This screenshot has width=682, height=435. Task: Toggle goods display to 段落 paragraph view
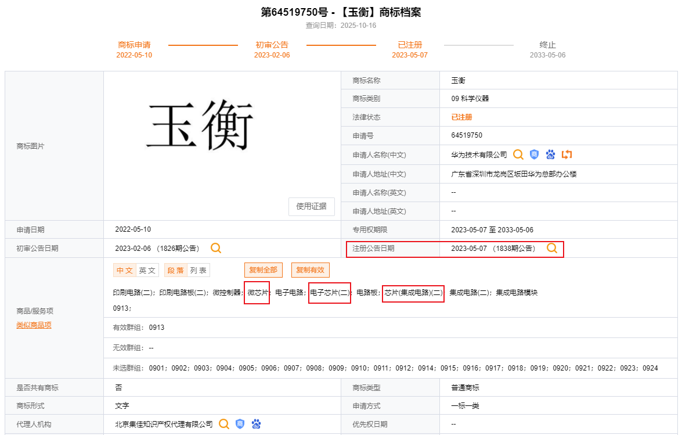click(176, 270)
